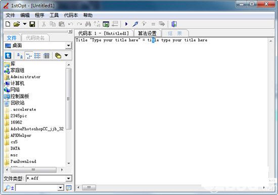Open the 工具 menu
The height and width of the screenshot is (195, 278).
(54, 15)
